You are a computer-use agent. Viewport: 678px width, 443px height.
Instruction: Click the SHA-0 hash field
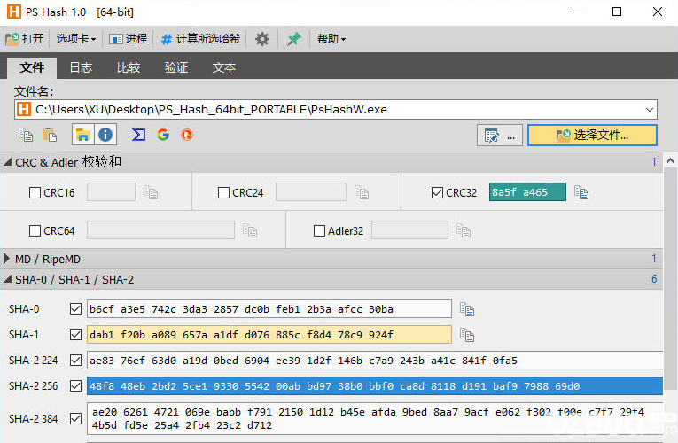coord(269,309)
